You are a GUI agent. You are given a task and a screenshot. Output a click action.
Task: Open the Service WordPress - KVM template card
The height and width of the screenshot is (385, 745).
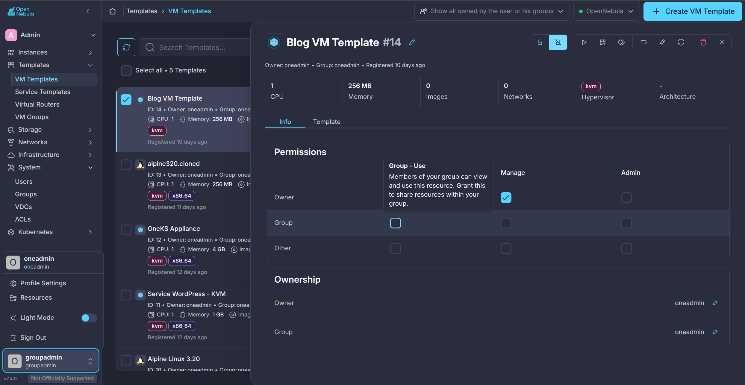pos(183,315)
